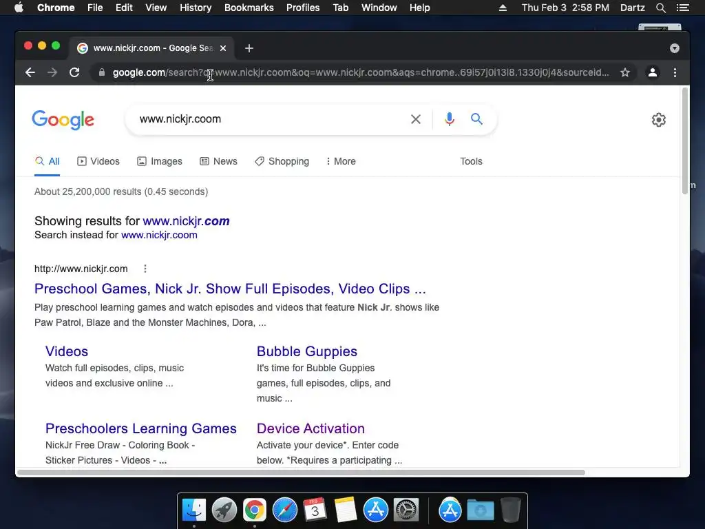Click the corrected www.nickjr.com link
The width and height of the screenshot is (705, 529).
coord(186,221)
